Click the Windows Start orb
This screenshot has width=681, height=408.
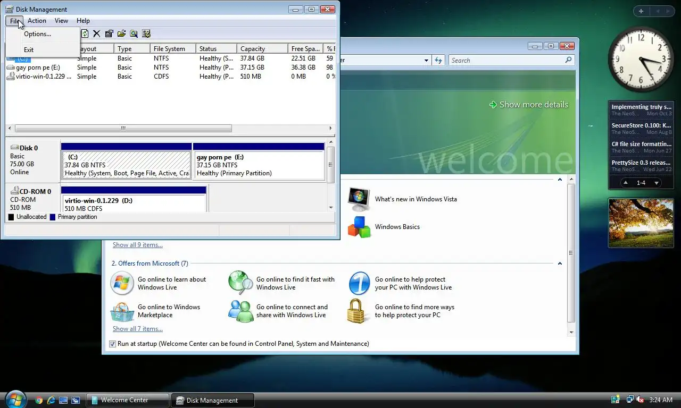point(15,398)
